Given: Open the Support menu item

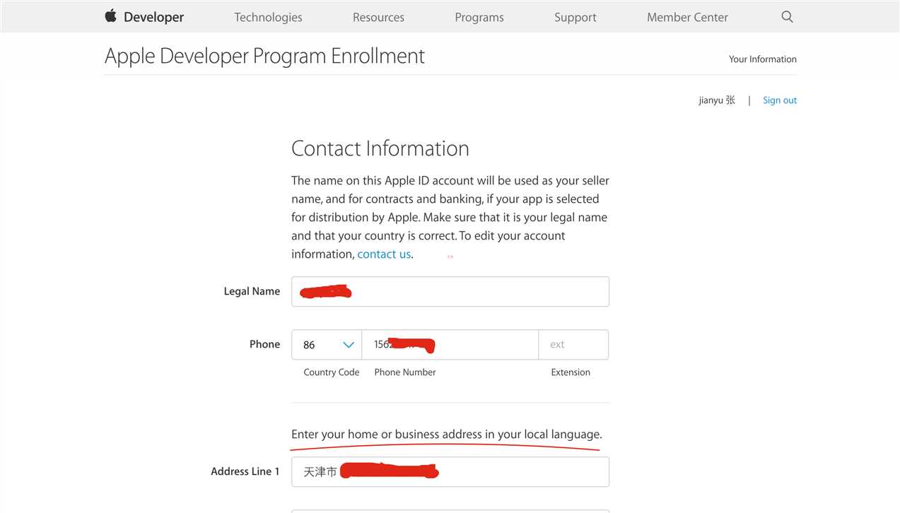Looking at the screenshot, I should pos(575,17).
